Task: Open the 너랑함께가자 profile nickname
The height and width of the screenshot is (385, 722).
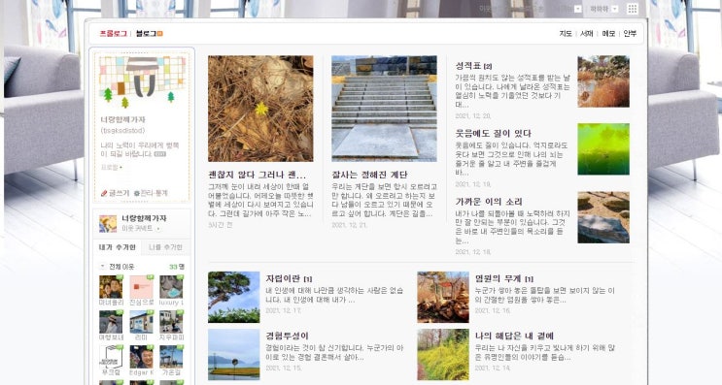Action: [x=123, y=119]
